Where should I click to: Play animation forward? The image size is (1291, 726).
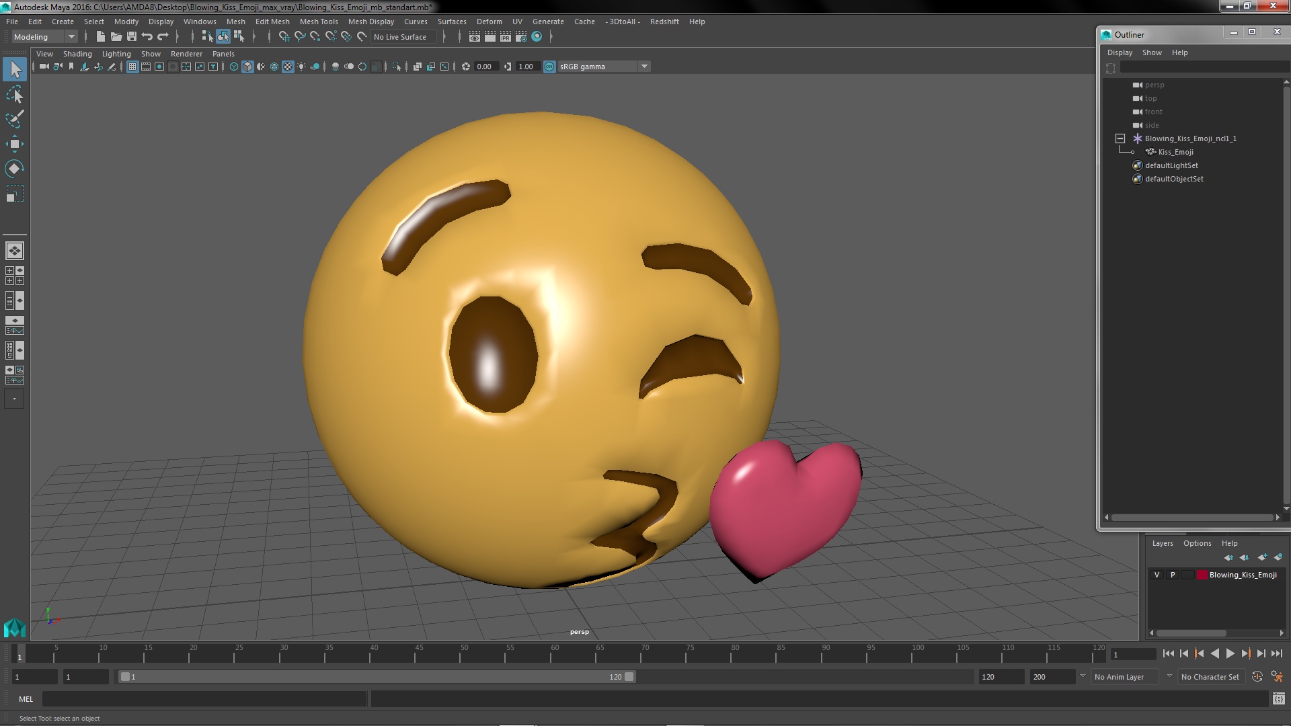(1230, 653)
